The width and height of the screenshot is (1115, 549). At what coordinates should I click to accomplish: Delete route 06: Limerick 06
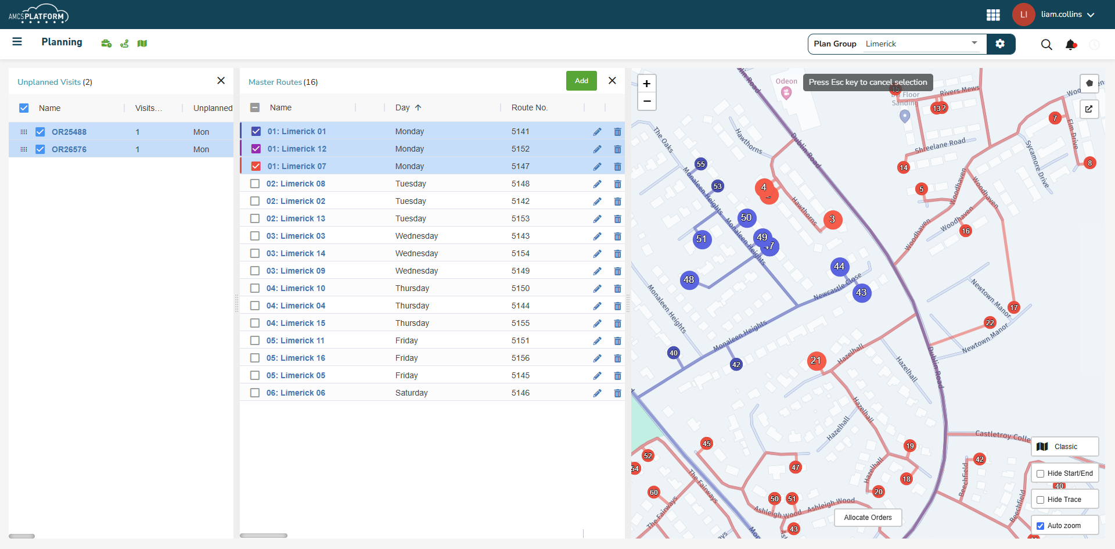coord(617,393)
